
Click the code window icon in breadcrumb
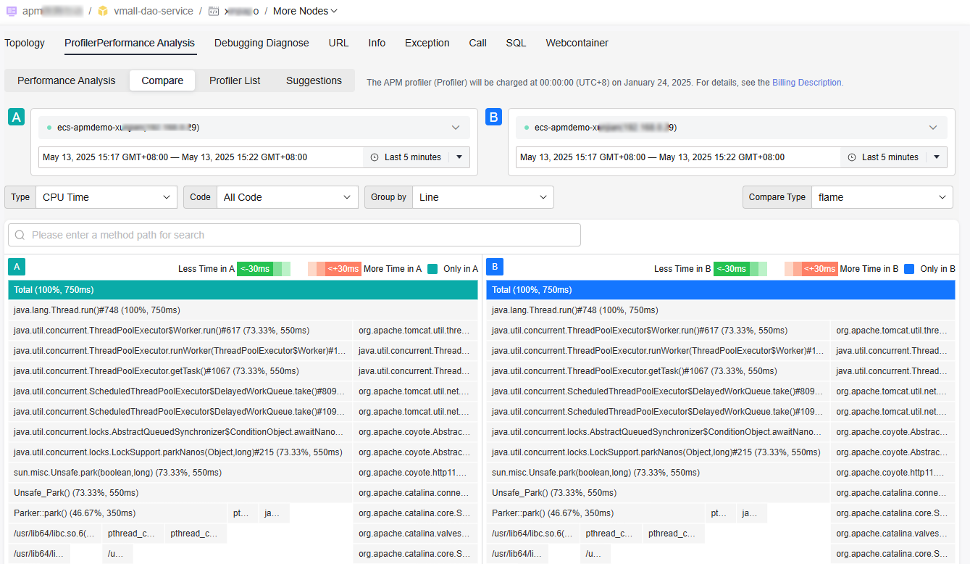pos(214,11)
